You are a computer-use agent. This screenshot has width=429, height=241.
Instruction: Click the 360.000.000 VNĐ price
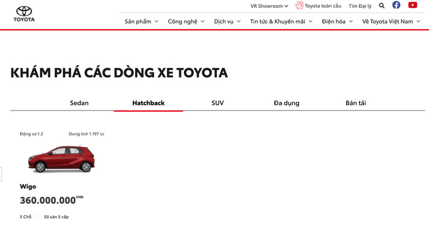pyautogui.click(x=51, y=200)
